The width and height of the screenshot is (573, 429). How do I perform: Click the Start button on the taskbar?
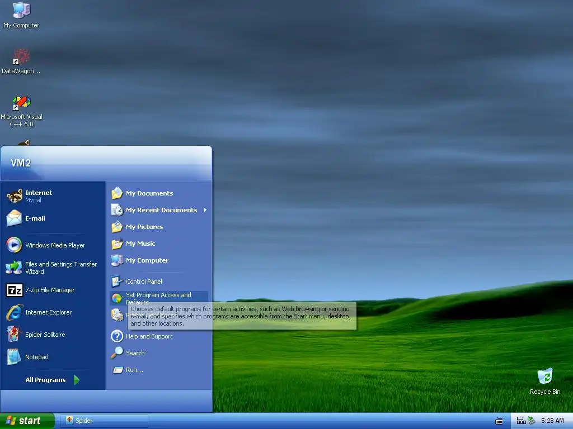tap(27, 421)
